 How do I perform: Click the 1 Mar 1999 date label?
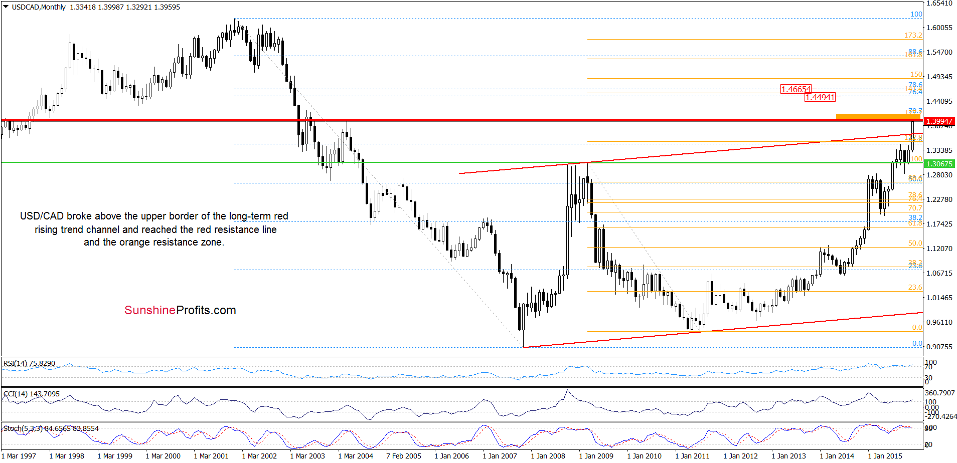115,456
